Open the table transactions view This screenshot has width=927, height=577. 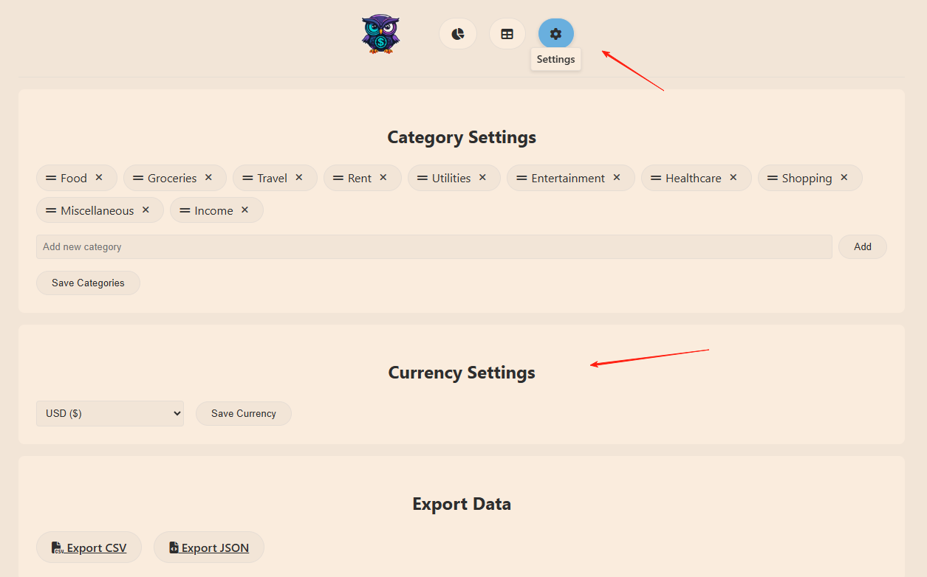point(507,34)
